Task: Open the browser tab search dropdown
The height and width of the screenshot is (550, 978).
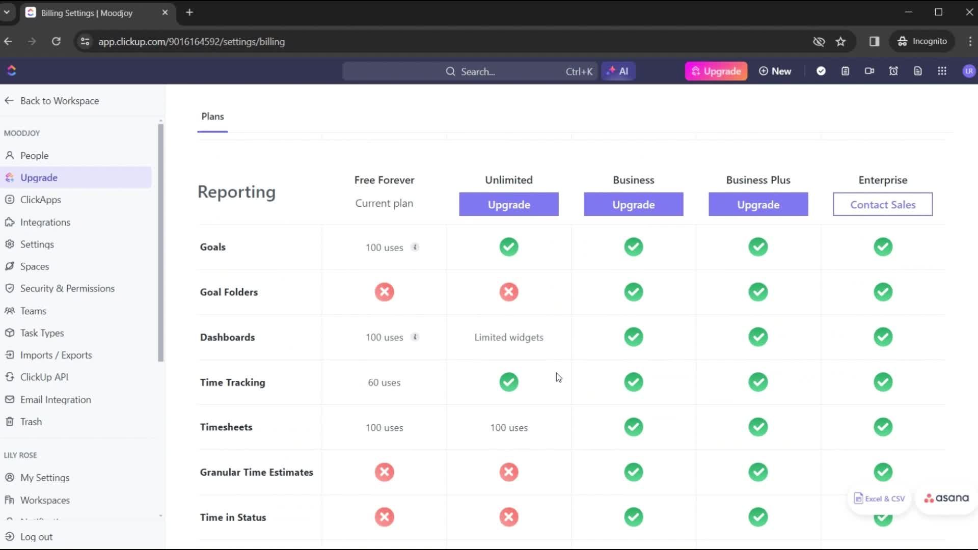Action: pos(7,12)
